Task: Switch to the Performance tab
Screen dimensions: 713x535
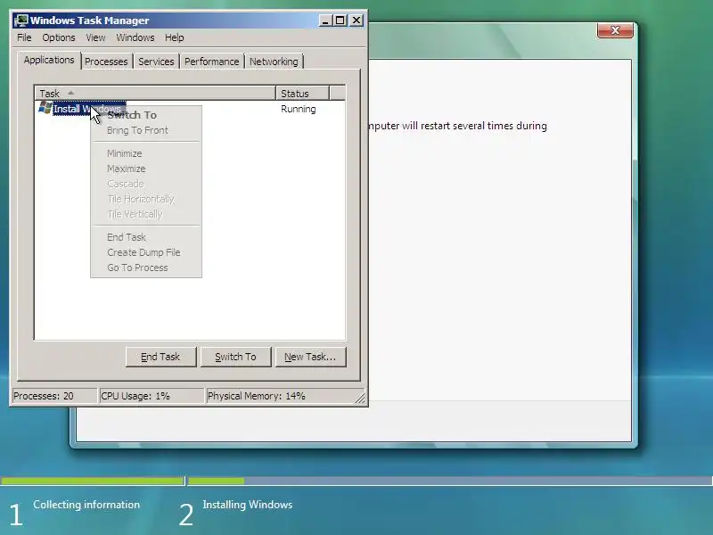Action: [x=211, y=62]
